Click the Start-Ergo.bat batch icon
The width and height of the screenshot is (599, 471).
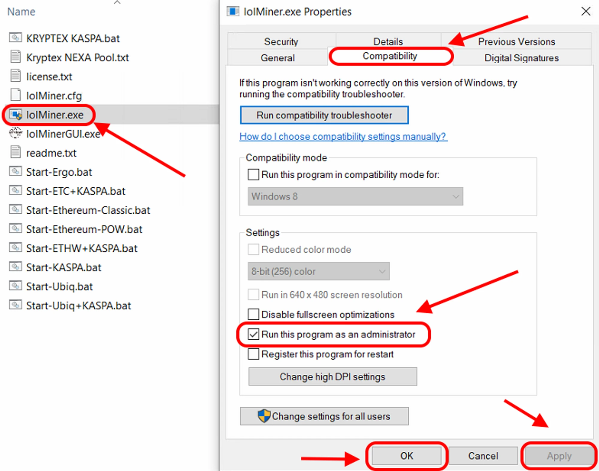pos(16,171)
